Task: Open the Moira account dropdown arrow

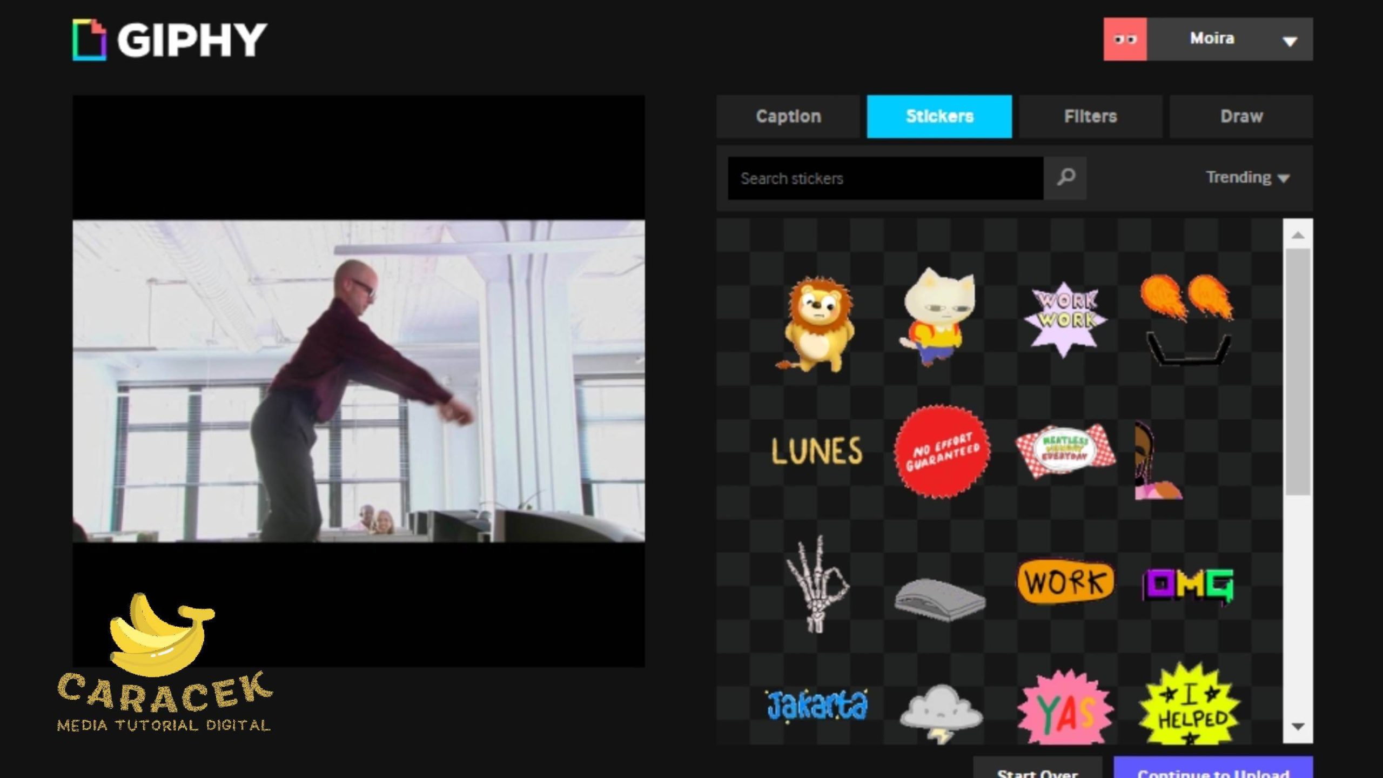Action: (1290, 41)
